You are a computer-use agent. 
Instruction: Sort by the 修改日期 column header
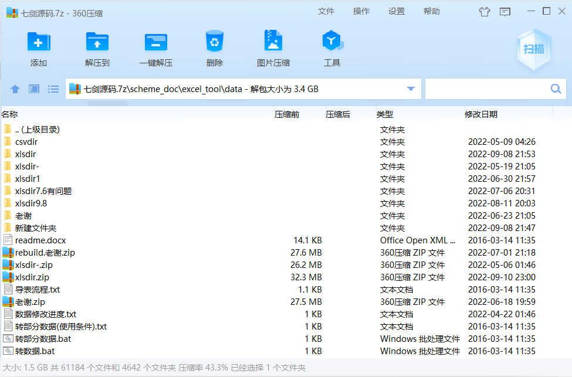[481, 114]
